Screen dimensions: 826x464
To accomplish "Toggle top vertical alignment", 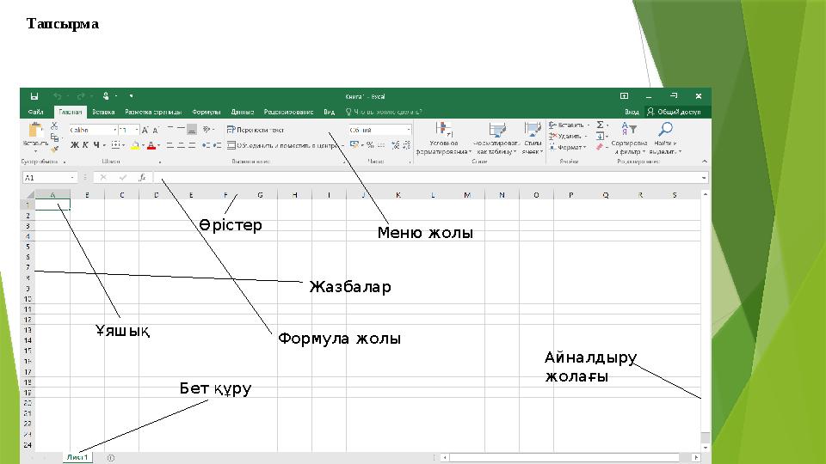I will point(170,130).
